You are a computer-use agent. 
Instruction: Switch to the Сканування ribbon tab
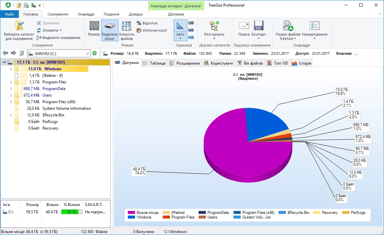[58, 14]
